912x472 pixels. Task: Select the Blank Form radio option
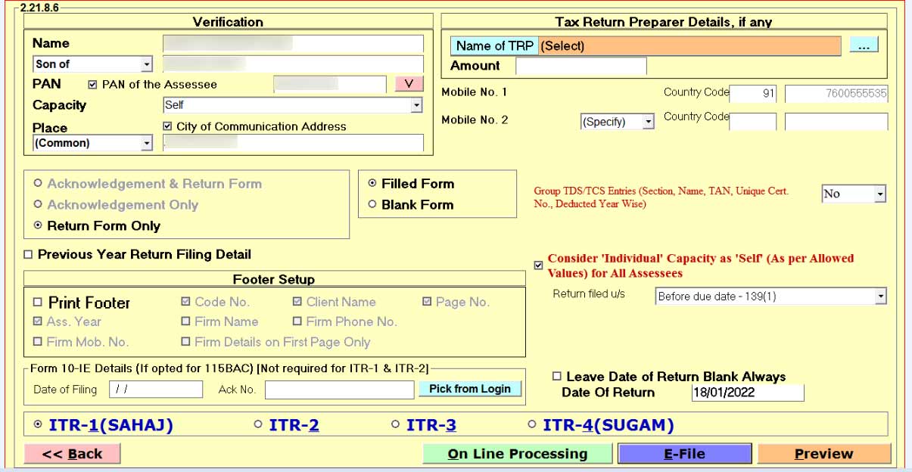372,204
